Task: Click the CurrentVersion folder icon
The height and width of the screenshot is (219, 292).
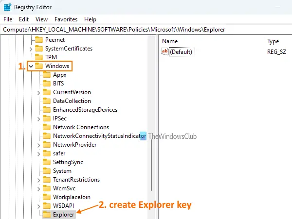Action: tap(47, 92)
